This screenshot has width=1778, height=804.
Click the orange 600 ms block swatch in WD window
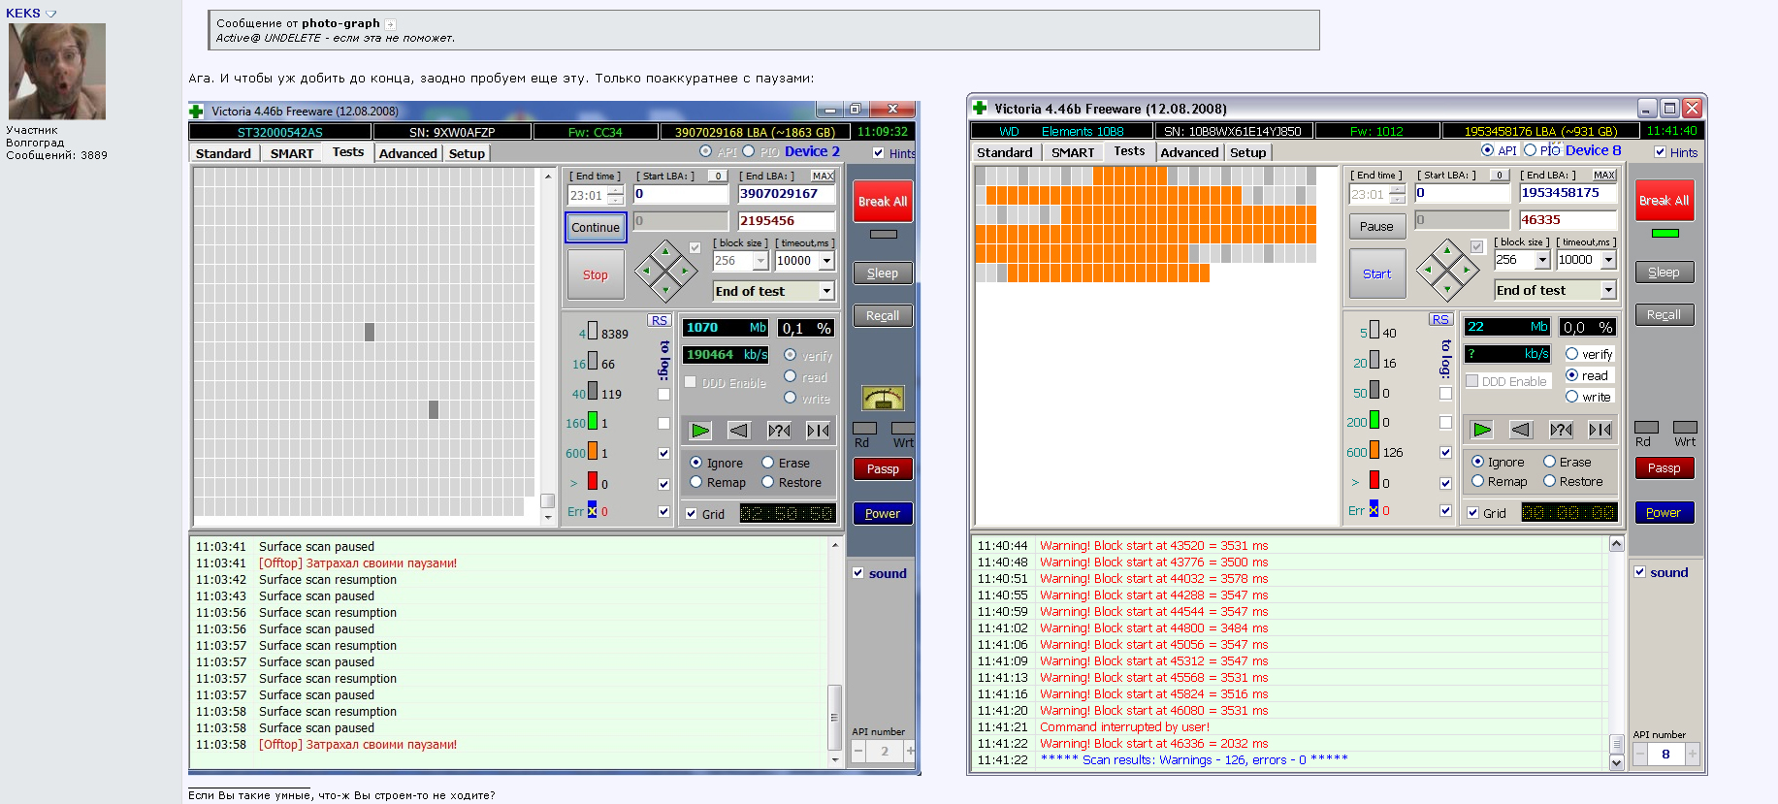click(x=1374, y=450)
